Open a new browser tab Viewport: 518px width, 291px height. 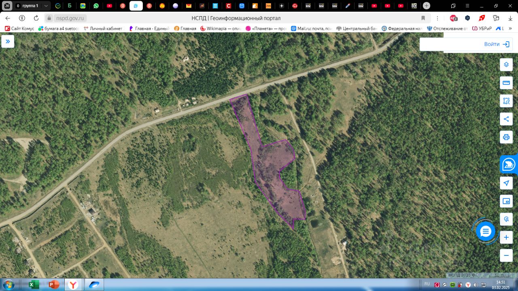click(x=427, y=6)
